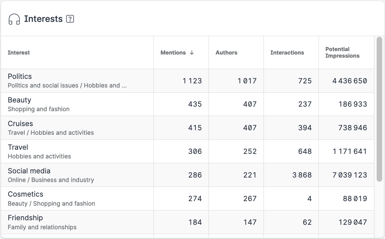Click the Mentions sort descending arrow

(x=192, y=52)
